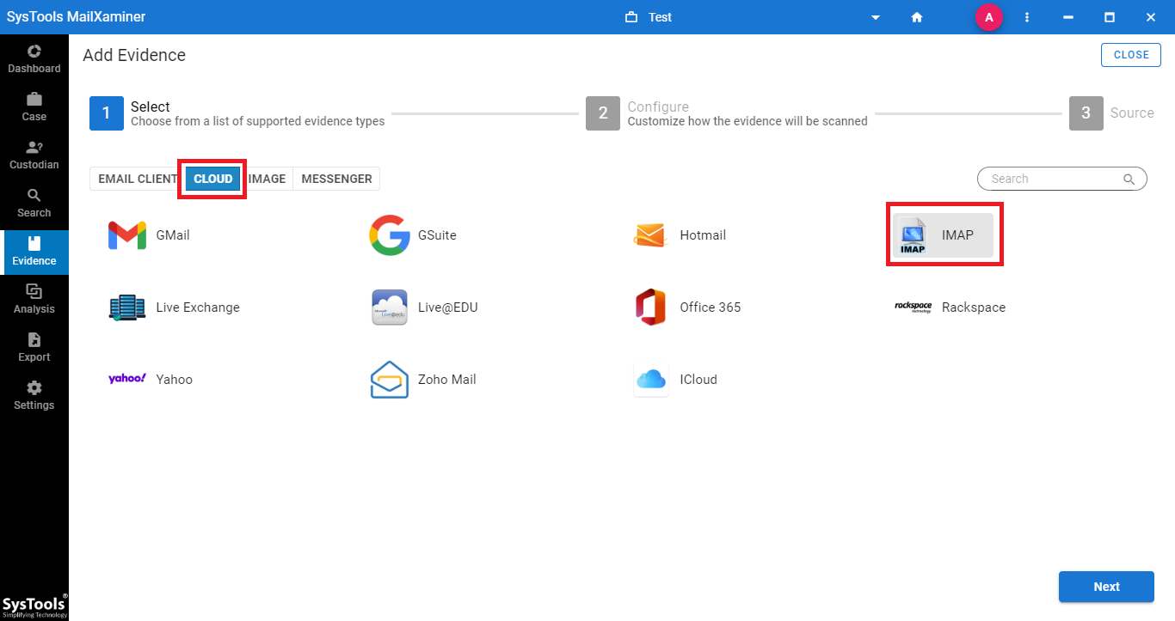The width and height of the screenshot is (1175, 621).
Task: Focus the evidence type Search field
Action: tap(1062, 179)
